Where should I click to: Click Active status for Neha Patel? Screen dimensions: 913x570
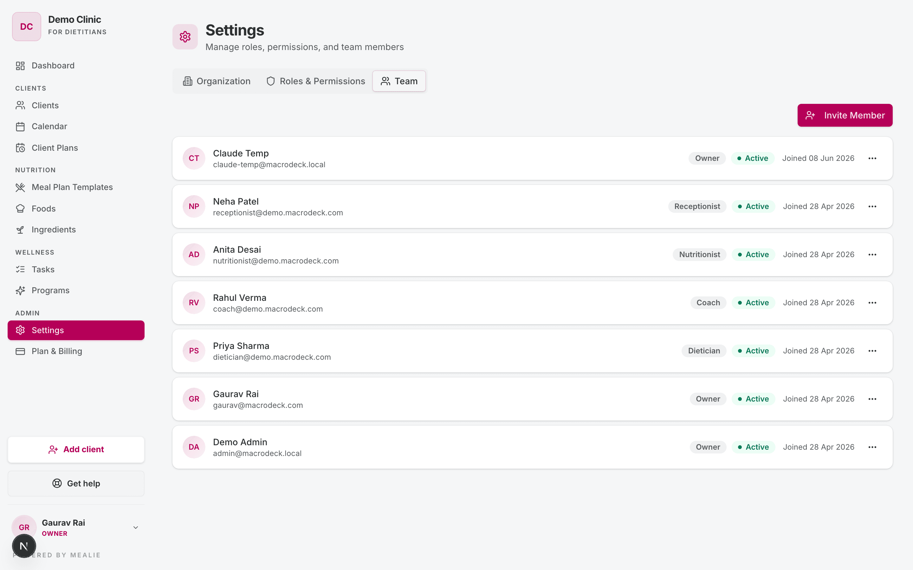(753, 206)
